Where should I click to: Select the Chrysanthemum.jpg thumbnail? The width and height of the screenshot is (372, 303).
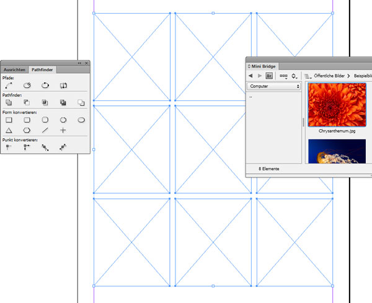pos(337,104)
